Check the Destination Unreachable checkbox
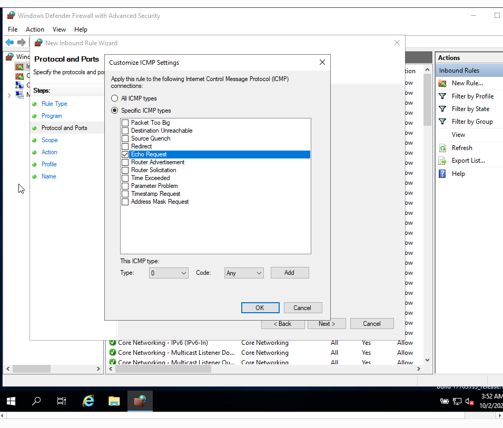503x428 pixels. pyautogui.click(x=125, y=131)
